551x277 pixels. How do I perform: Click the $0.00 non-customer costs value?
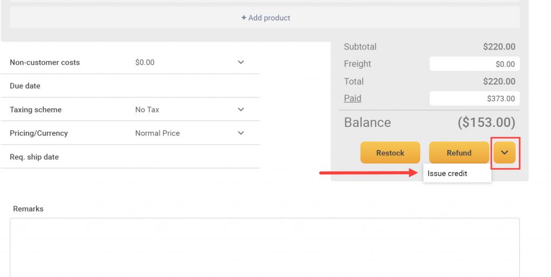pos(145,62)
